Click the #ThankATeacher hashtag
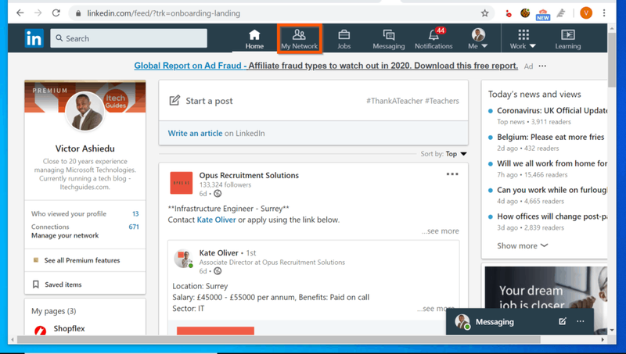 click(x=394, y=101)
